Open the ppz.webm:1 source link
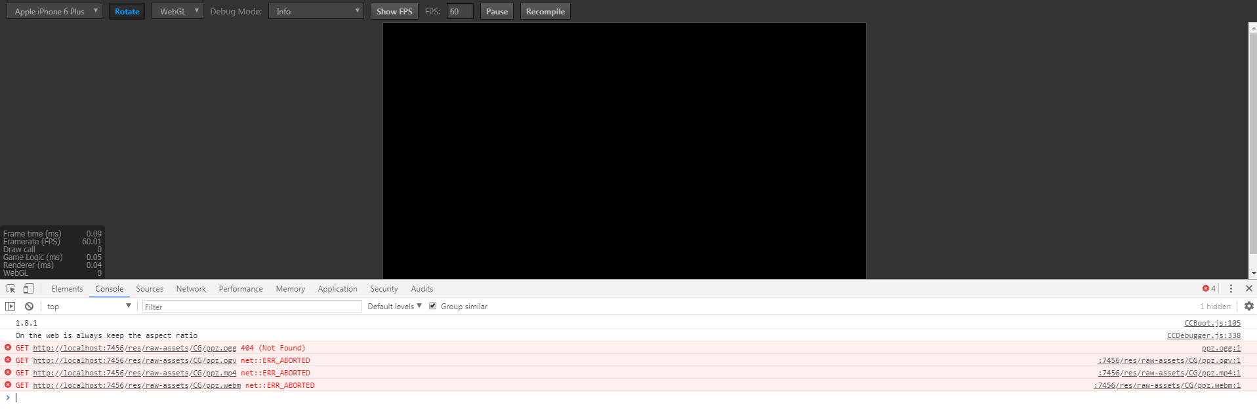This screenshot has height=416, width=1257. [1167, 385]
